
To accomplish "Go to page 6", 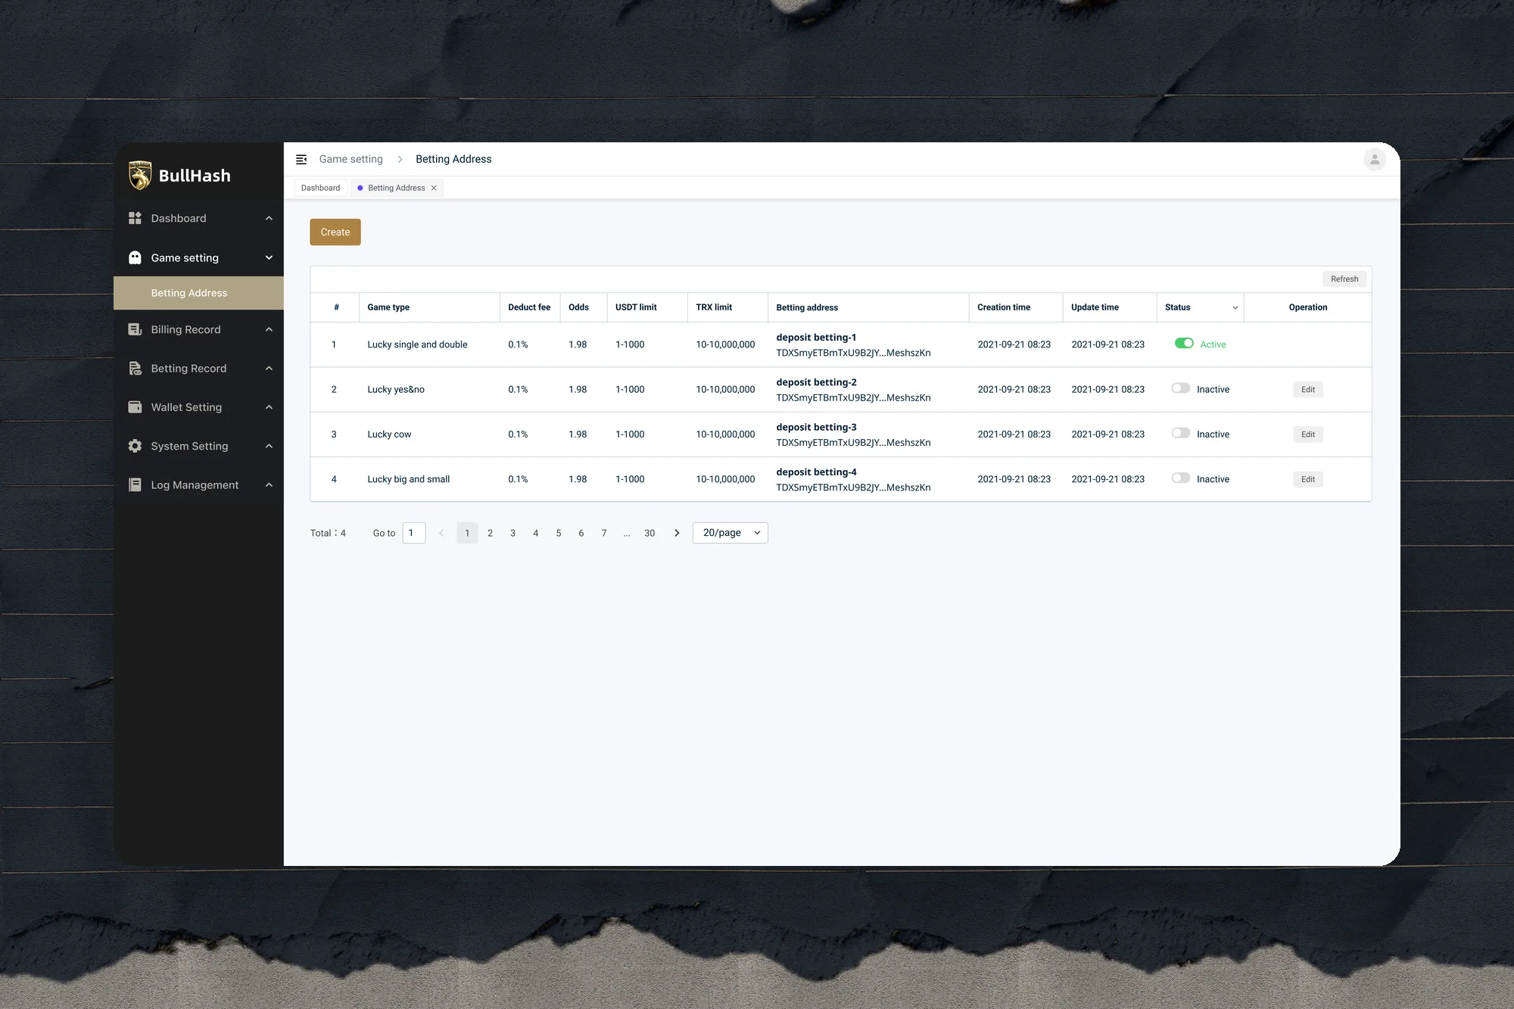I will tap(581, 533).
